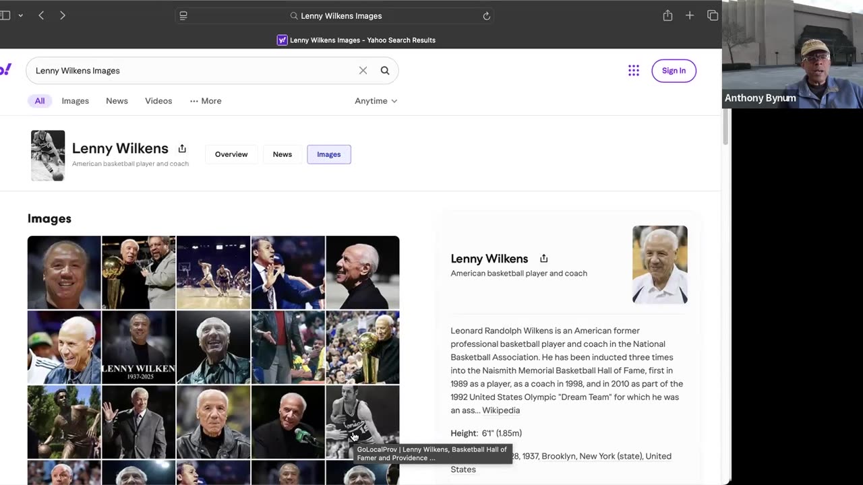Select the Overview chip for Lenny Wilkens
This screenshot has height=485, width=863.
[231, 154]
